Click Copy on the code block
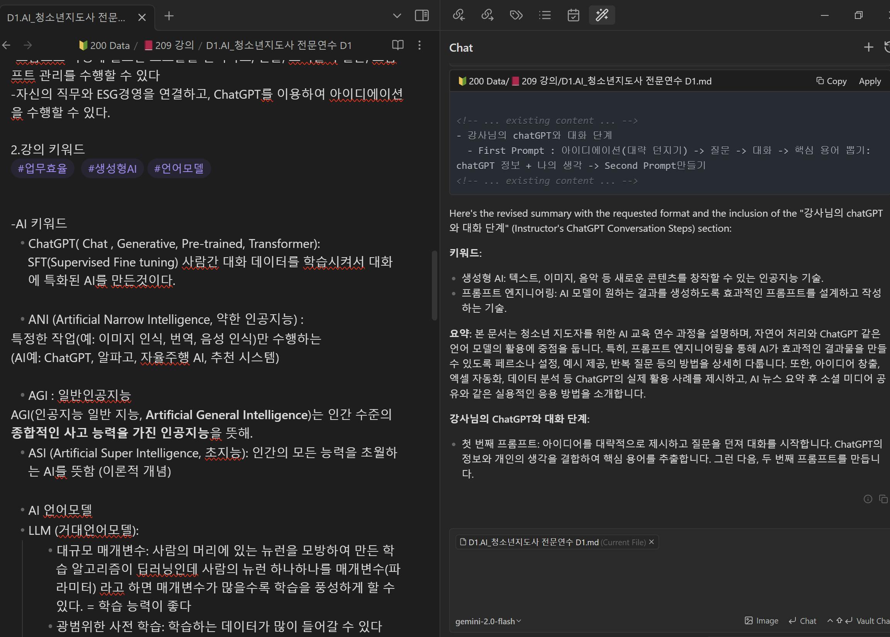Screen dimensions: 890x637 (x=832, y=81)
